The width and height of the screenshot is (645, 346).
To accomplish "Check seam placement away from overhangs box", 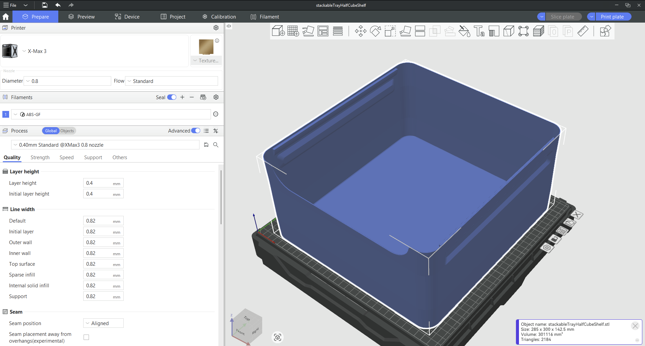I will [86, 337].
